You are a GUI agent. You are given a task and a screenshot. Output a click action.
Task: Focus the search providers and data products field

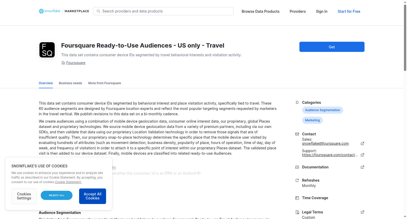[163, 11]
